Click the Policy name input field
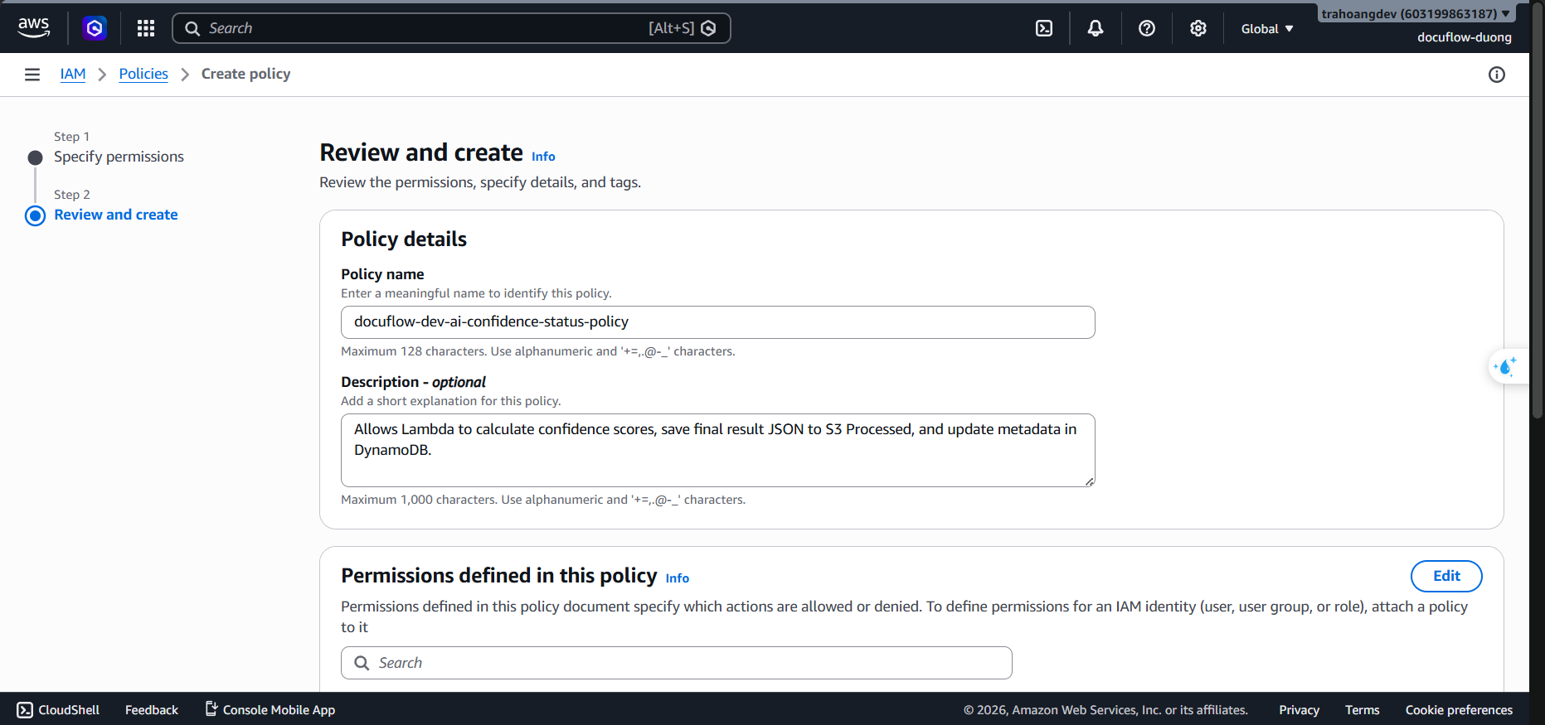1545x725 pixels. pos(717,322)
